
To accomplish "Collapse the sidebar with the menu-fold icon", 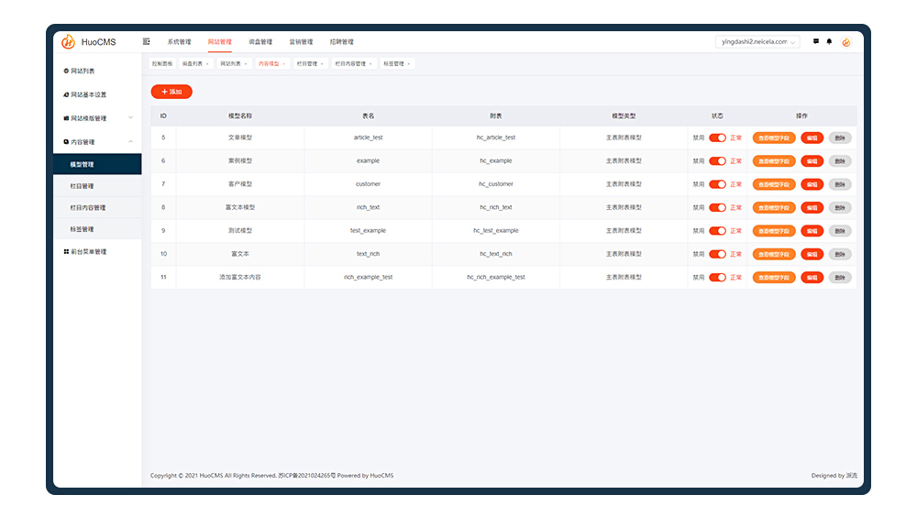I will click(x=146, y=41).
